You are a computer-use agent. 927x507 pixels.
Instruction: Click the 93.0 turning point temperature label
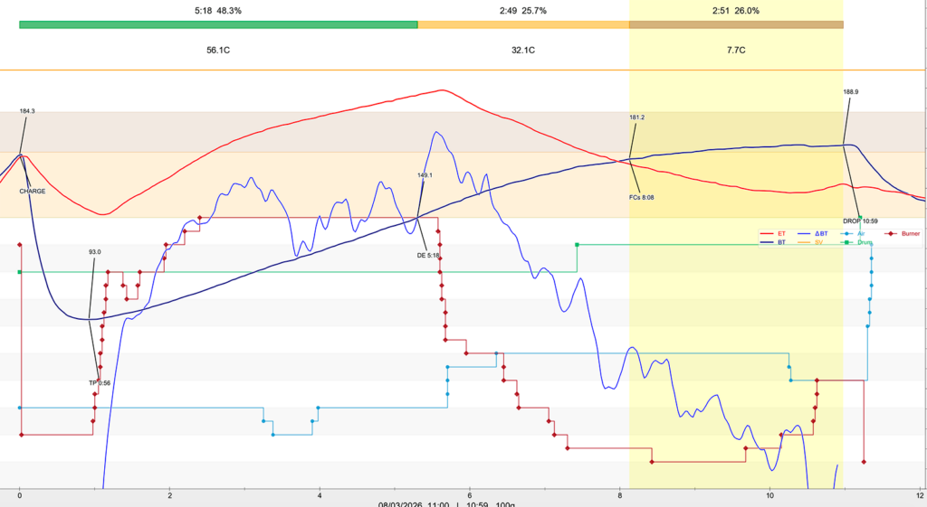tap(95, 252)
